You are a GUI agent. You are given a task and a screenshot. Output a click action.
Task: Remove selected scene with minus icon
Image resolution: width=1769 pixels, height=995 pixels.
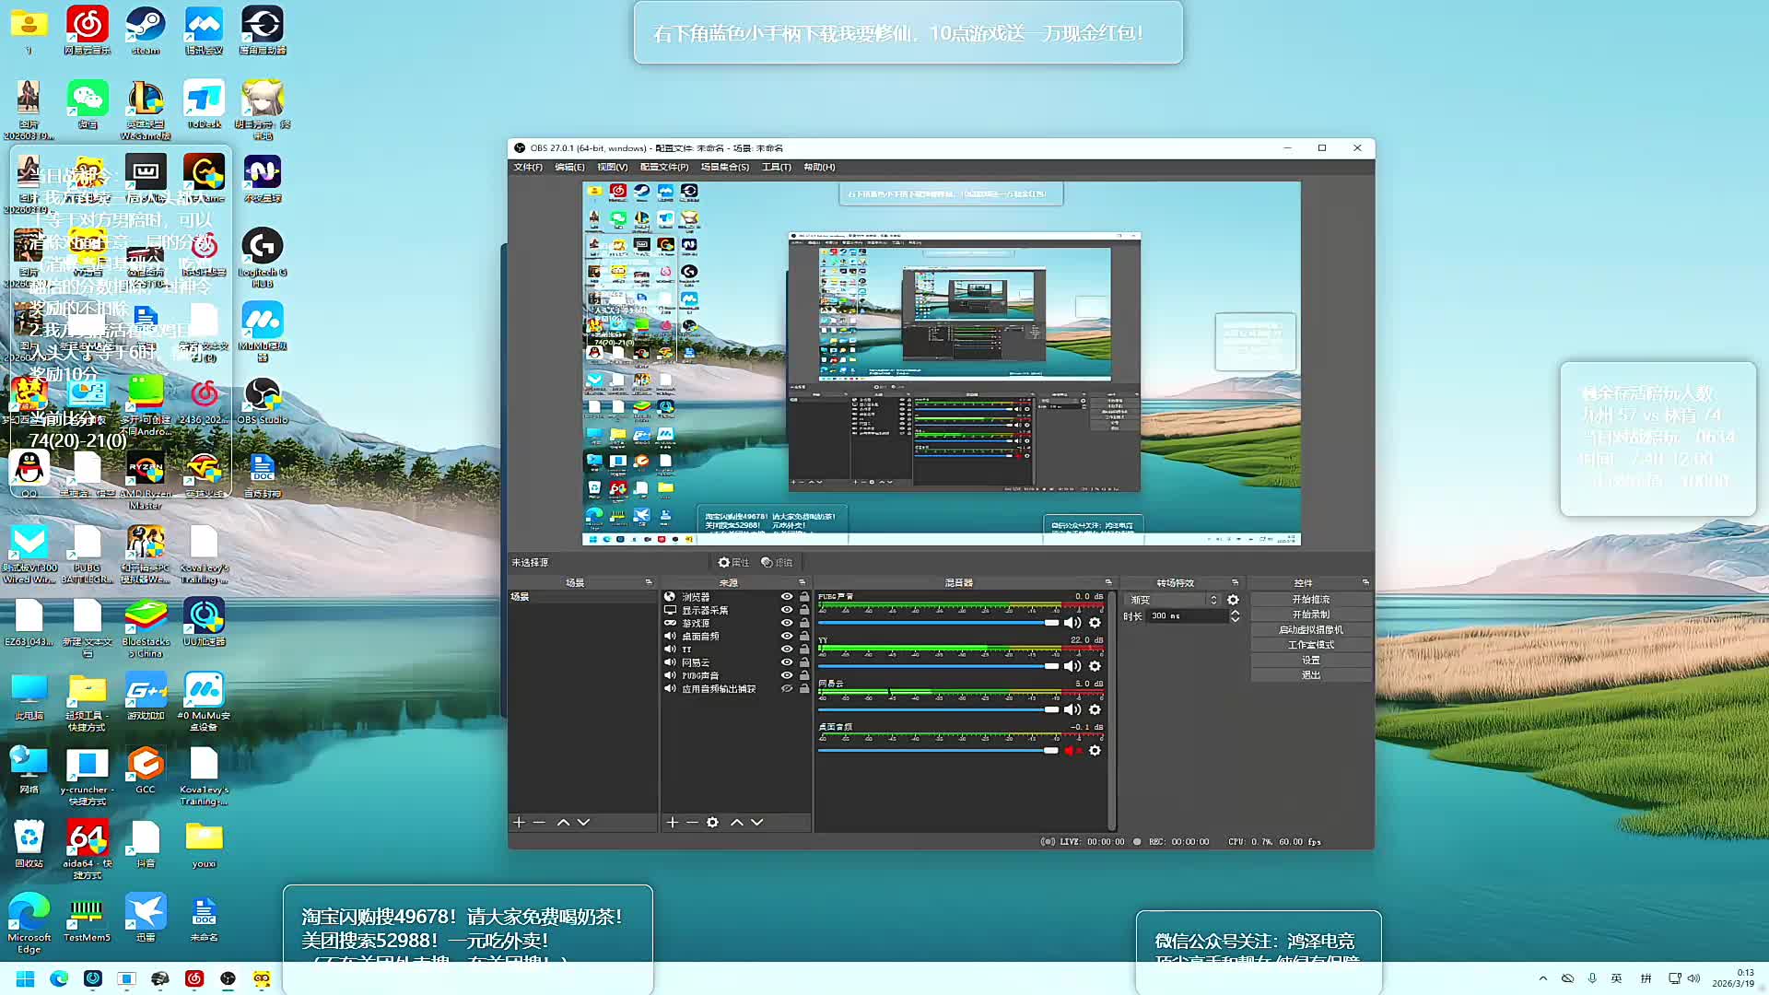click(539, 822)
